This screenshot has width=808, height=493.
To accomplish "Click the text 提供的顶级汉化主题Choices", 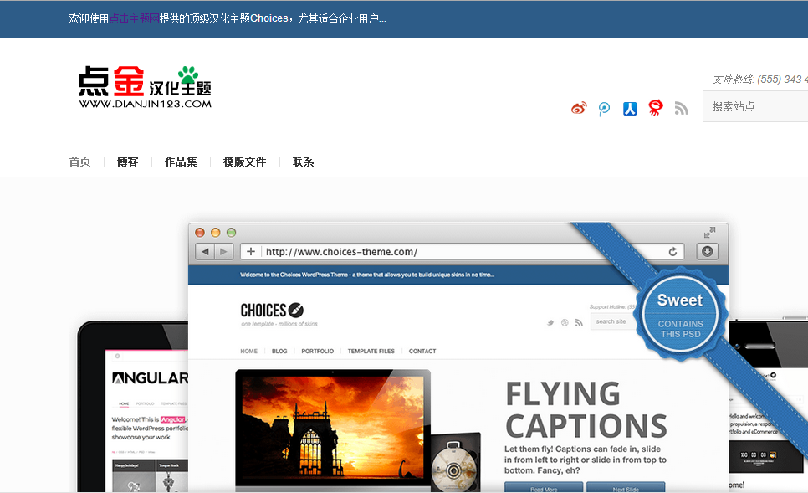I will (223, 18).
